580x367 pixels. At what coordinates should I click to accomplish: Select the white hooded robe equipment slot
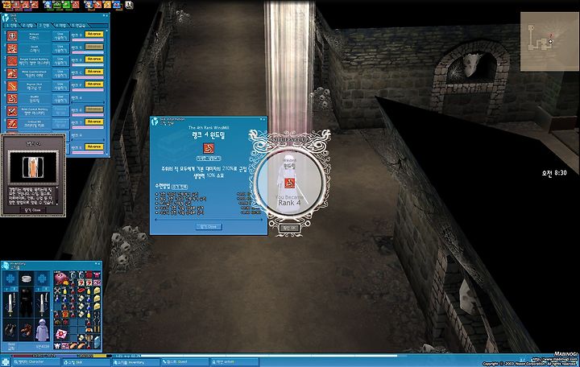tap(42, 330)
